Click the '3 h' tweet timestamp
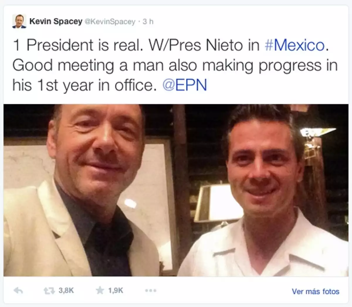352x307 pixels. (148, 22)
